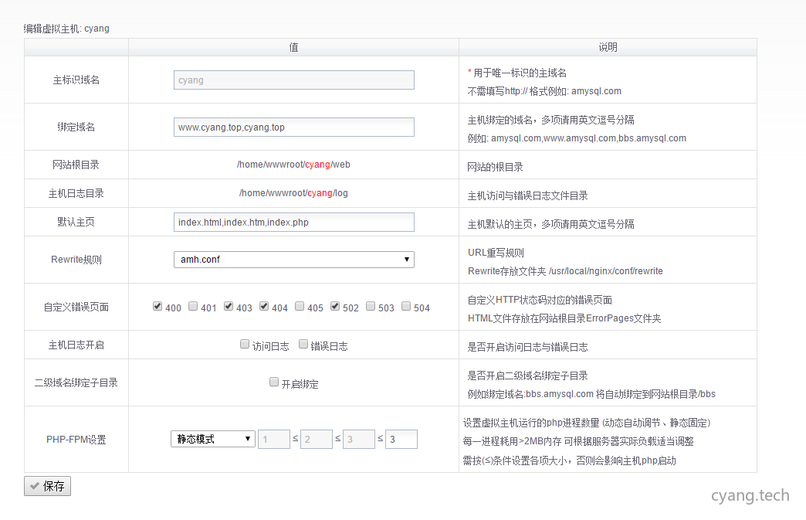Enable 错误日志 error log checkbox

pos(303,345)
